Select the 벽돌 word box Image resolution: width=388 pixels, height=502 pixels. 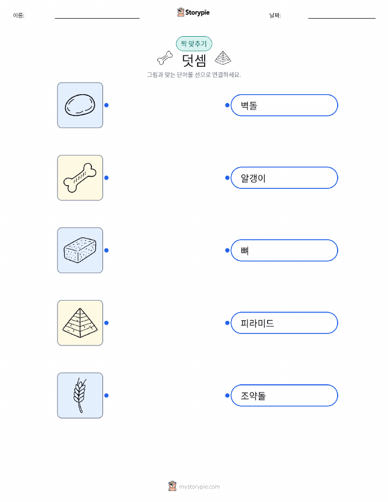pyautogui.click(x=284, y=105)
